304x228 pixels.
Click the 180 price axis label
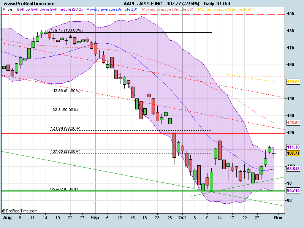[290, 31]
